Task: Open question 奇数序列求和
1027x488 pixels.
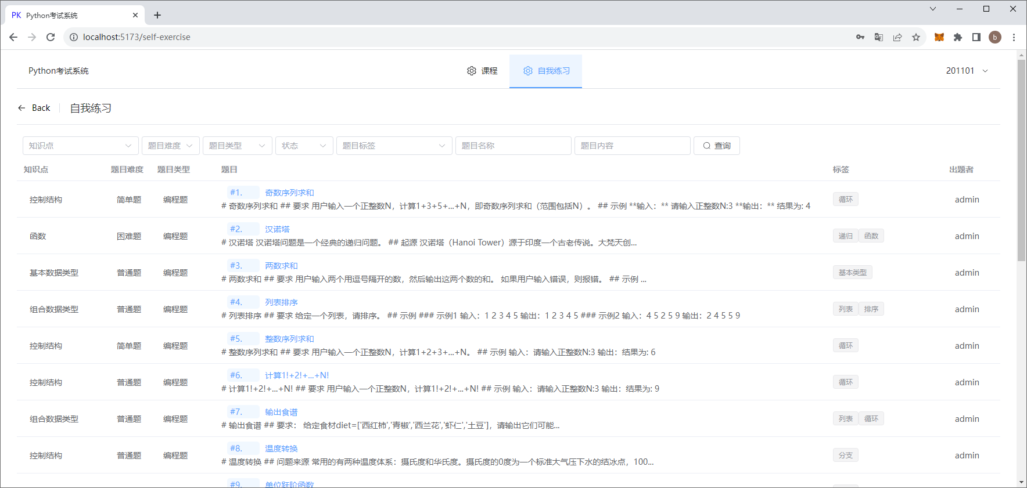Action: (289, 193)
